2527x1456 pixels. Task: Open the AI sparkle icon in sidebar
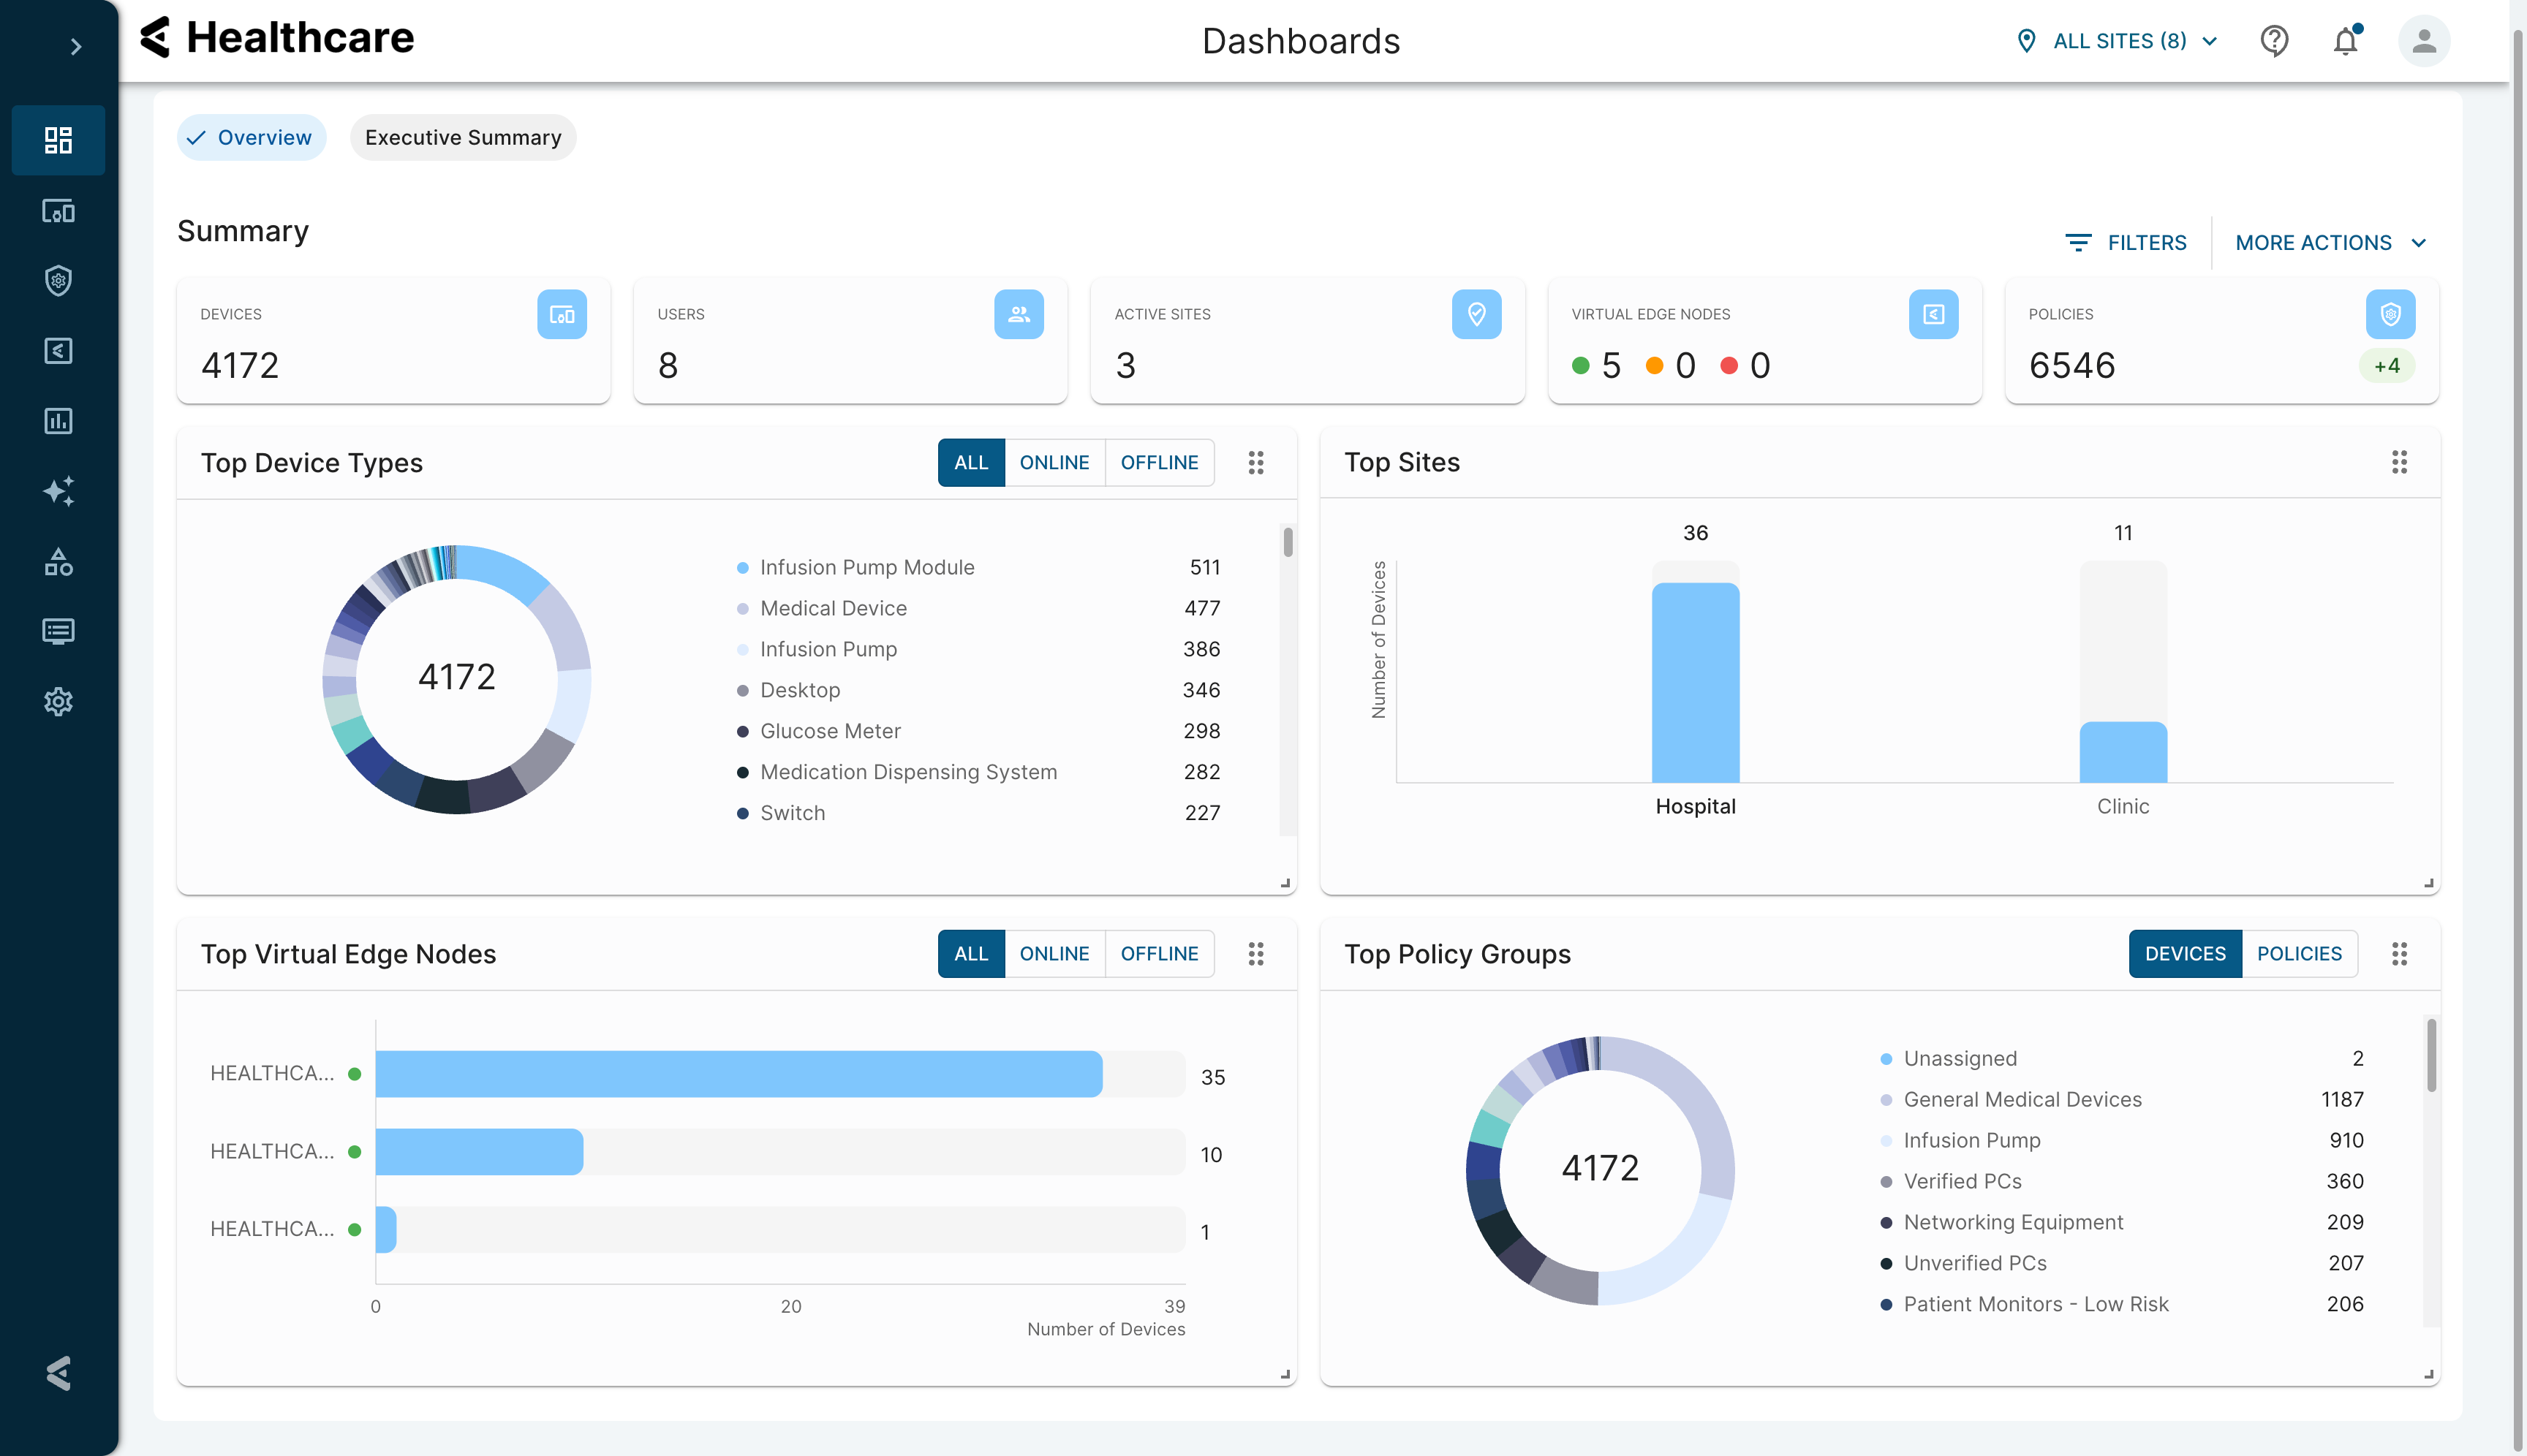click(58, 491)
